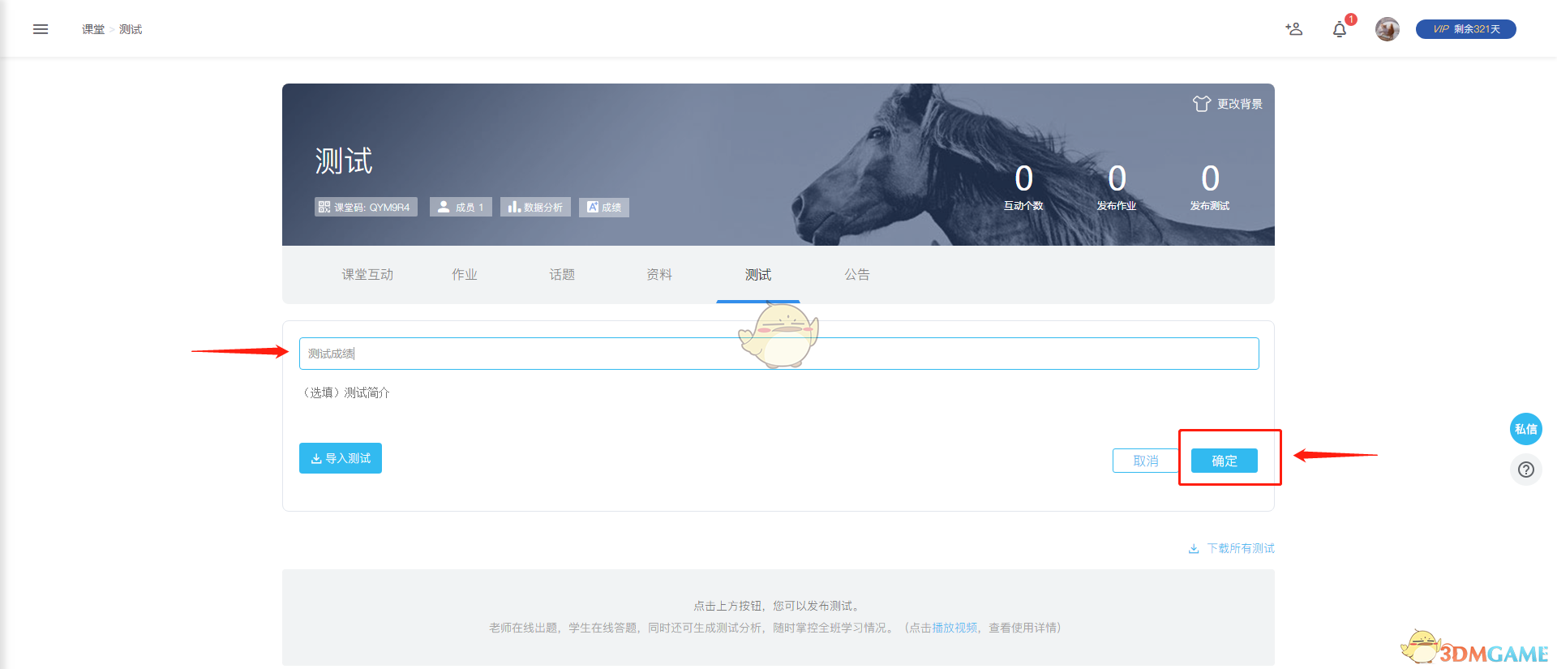Click the help question mark icon
This screenshot has height=669, width=1557.
coord(1526,470)
